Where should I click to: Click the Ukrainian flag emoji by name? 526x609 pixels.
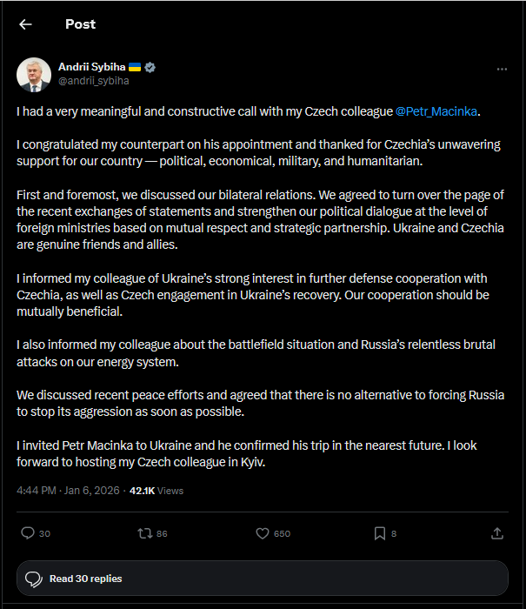point(135,67)
